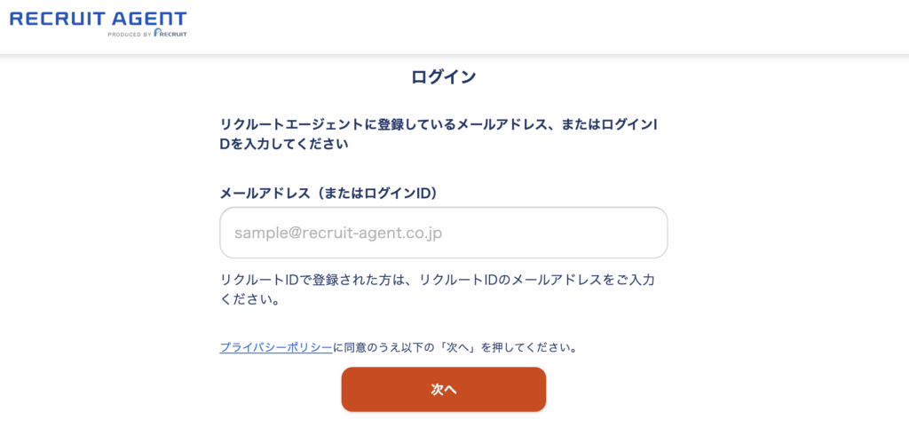
Task: Click the "PRODUCED BY" text under logo
Action: pos(129,35)
